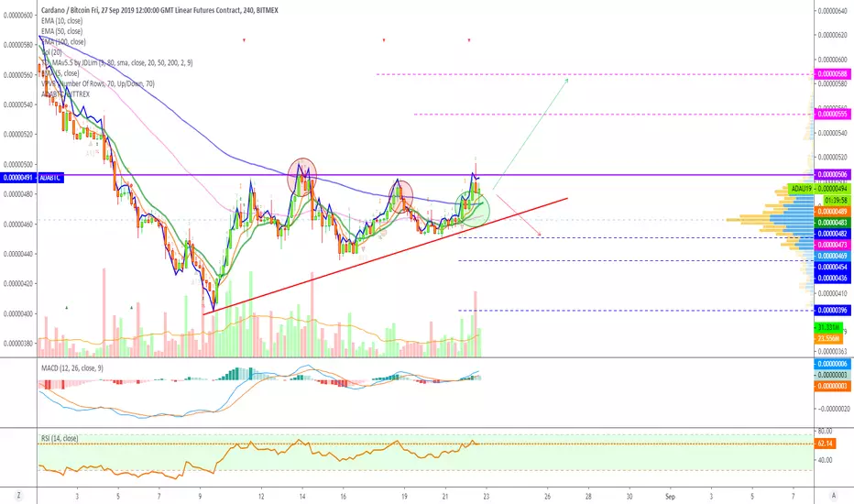Select the red circle marking the 19th peak
The width and height of the screenshot is (854, 504).
[400, 197]
